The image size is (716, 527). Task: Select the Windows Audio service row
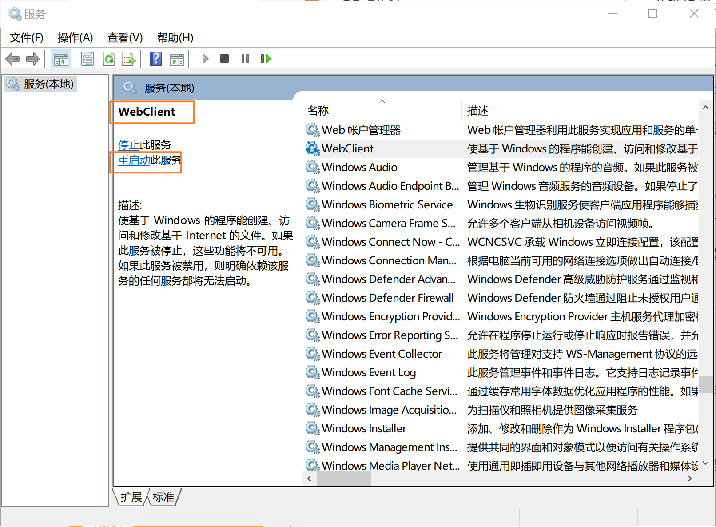pos(359,167)
